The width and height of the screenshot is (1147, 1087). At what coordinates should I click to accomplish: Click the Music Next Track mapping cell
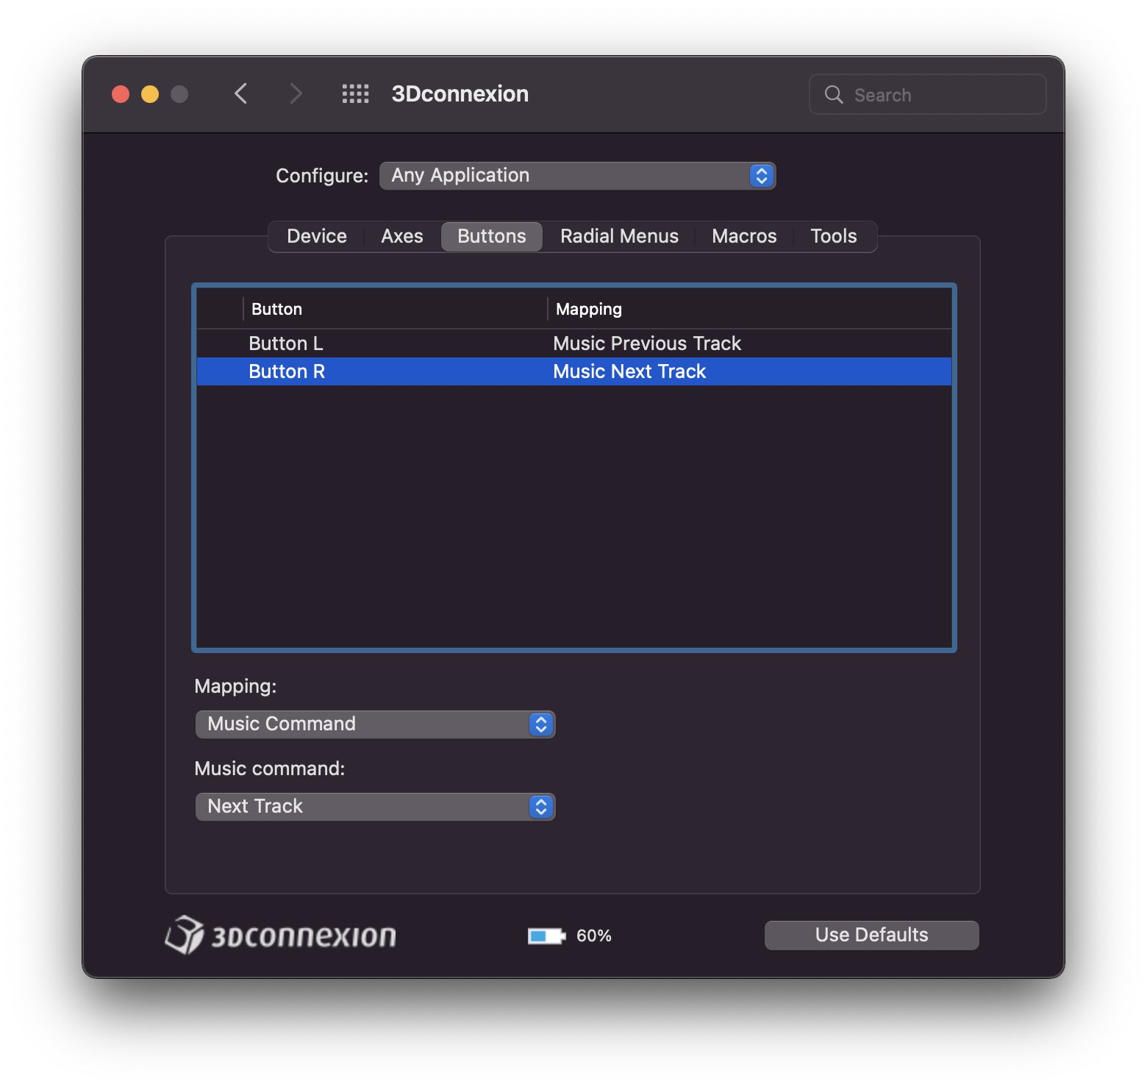(629, 371)
